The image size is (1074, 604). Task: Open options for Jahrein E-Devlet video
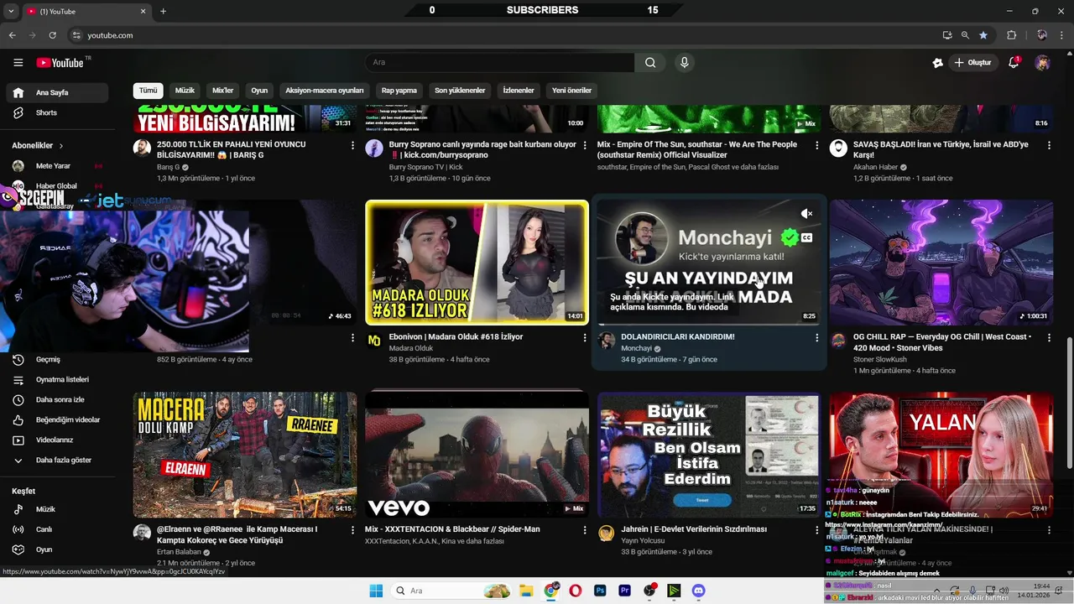point(816,530)
